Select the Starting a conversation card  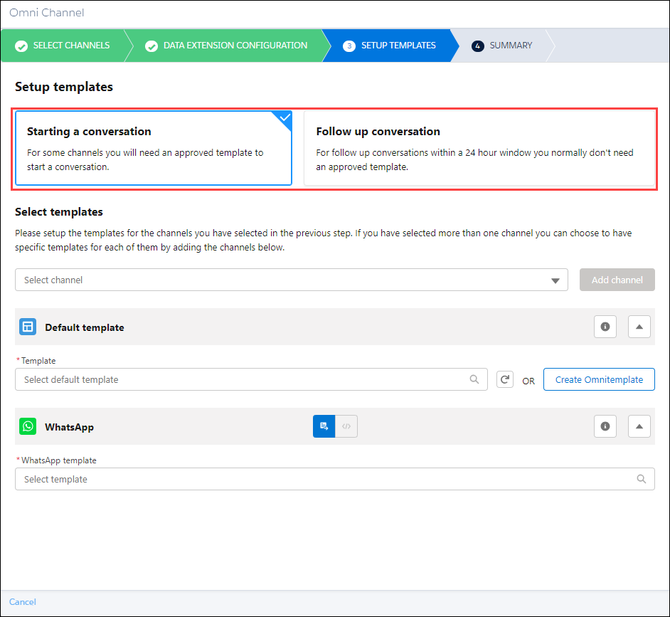coord(153,147)
